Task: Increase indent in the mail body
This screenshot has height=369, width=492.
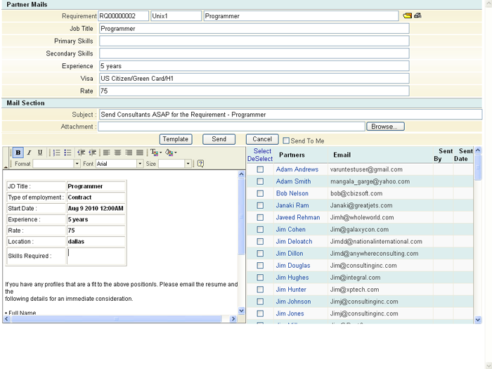Action: pyautogui.click(x=92, y=153)
